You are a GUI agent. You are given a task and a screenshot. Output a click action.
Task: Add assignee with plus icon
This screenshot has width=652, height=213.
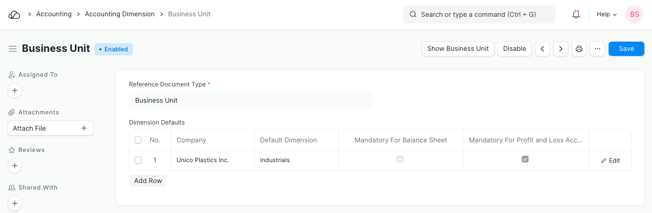(x=15, y=91)
